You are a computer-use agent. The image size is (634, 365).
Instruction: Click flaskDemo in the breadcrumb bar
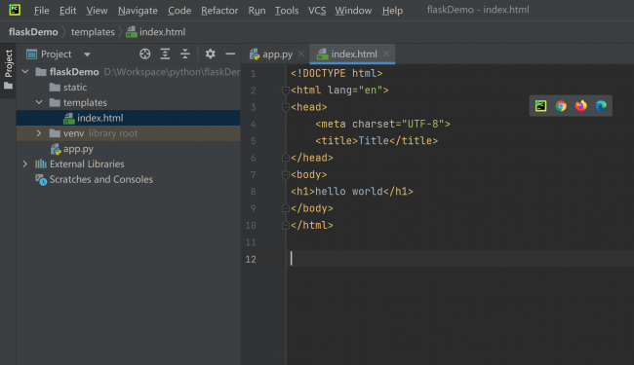pos(33,32)
